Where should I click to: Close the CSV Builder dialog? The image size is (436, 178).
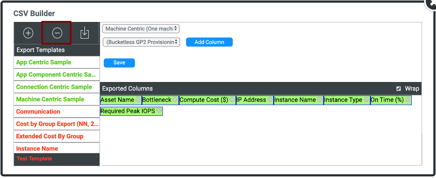coord(432,4)
